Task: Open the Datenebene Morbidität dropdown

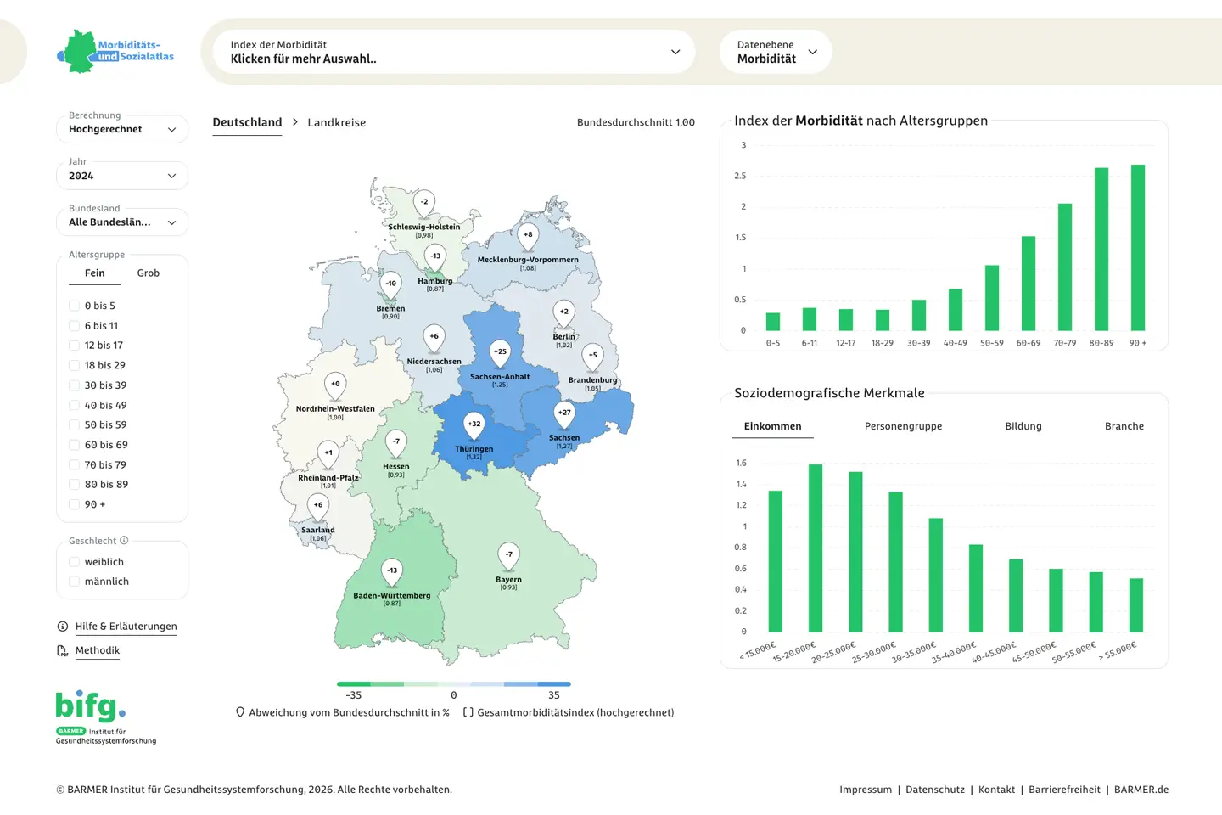Action: click(x=776, y=52)
